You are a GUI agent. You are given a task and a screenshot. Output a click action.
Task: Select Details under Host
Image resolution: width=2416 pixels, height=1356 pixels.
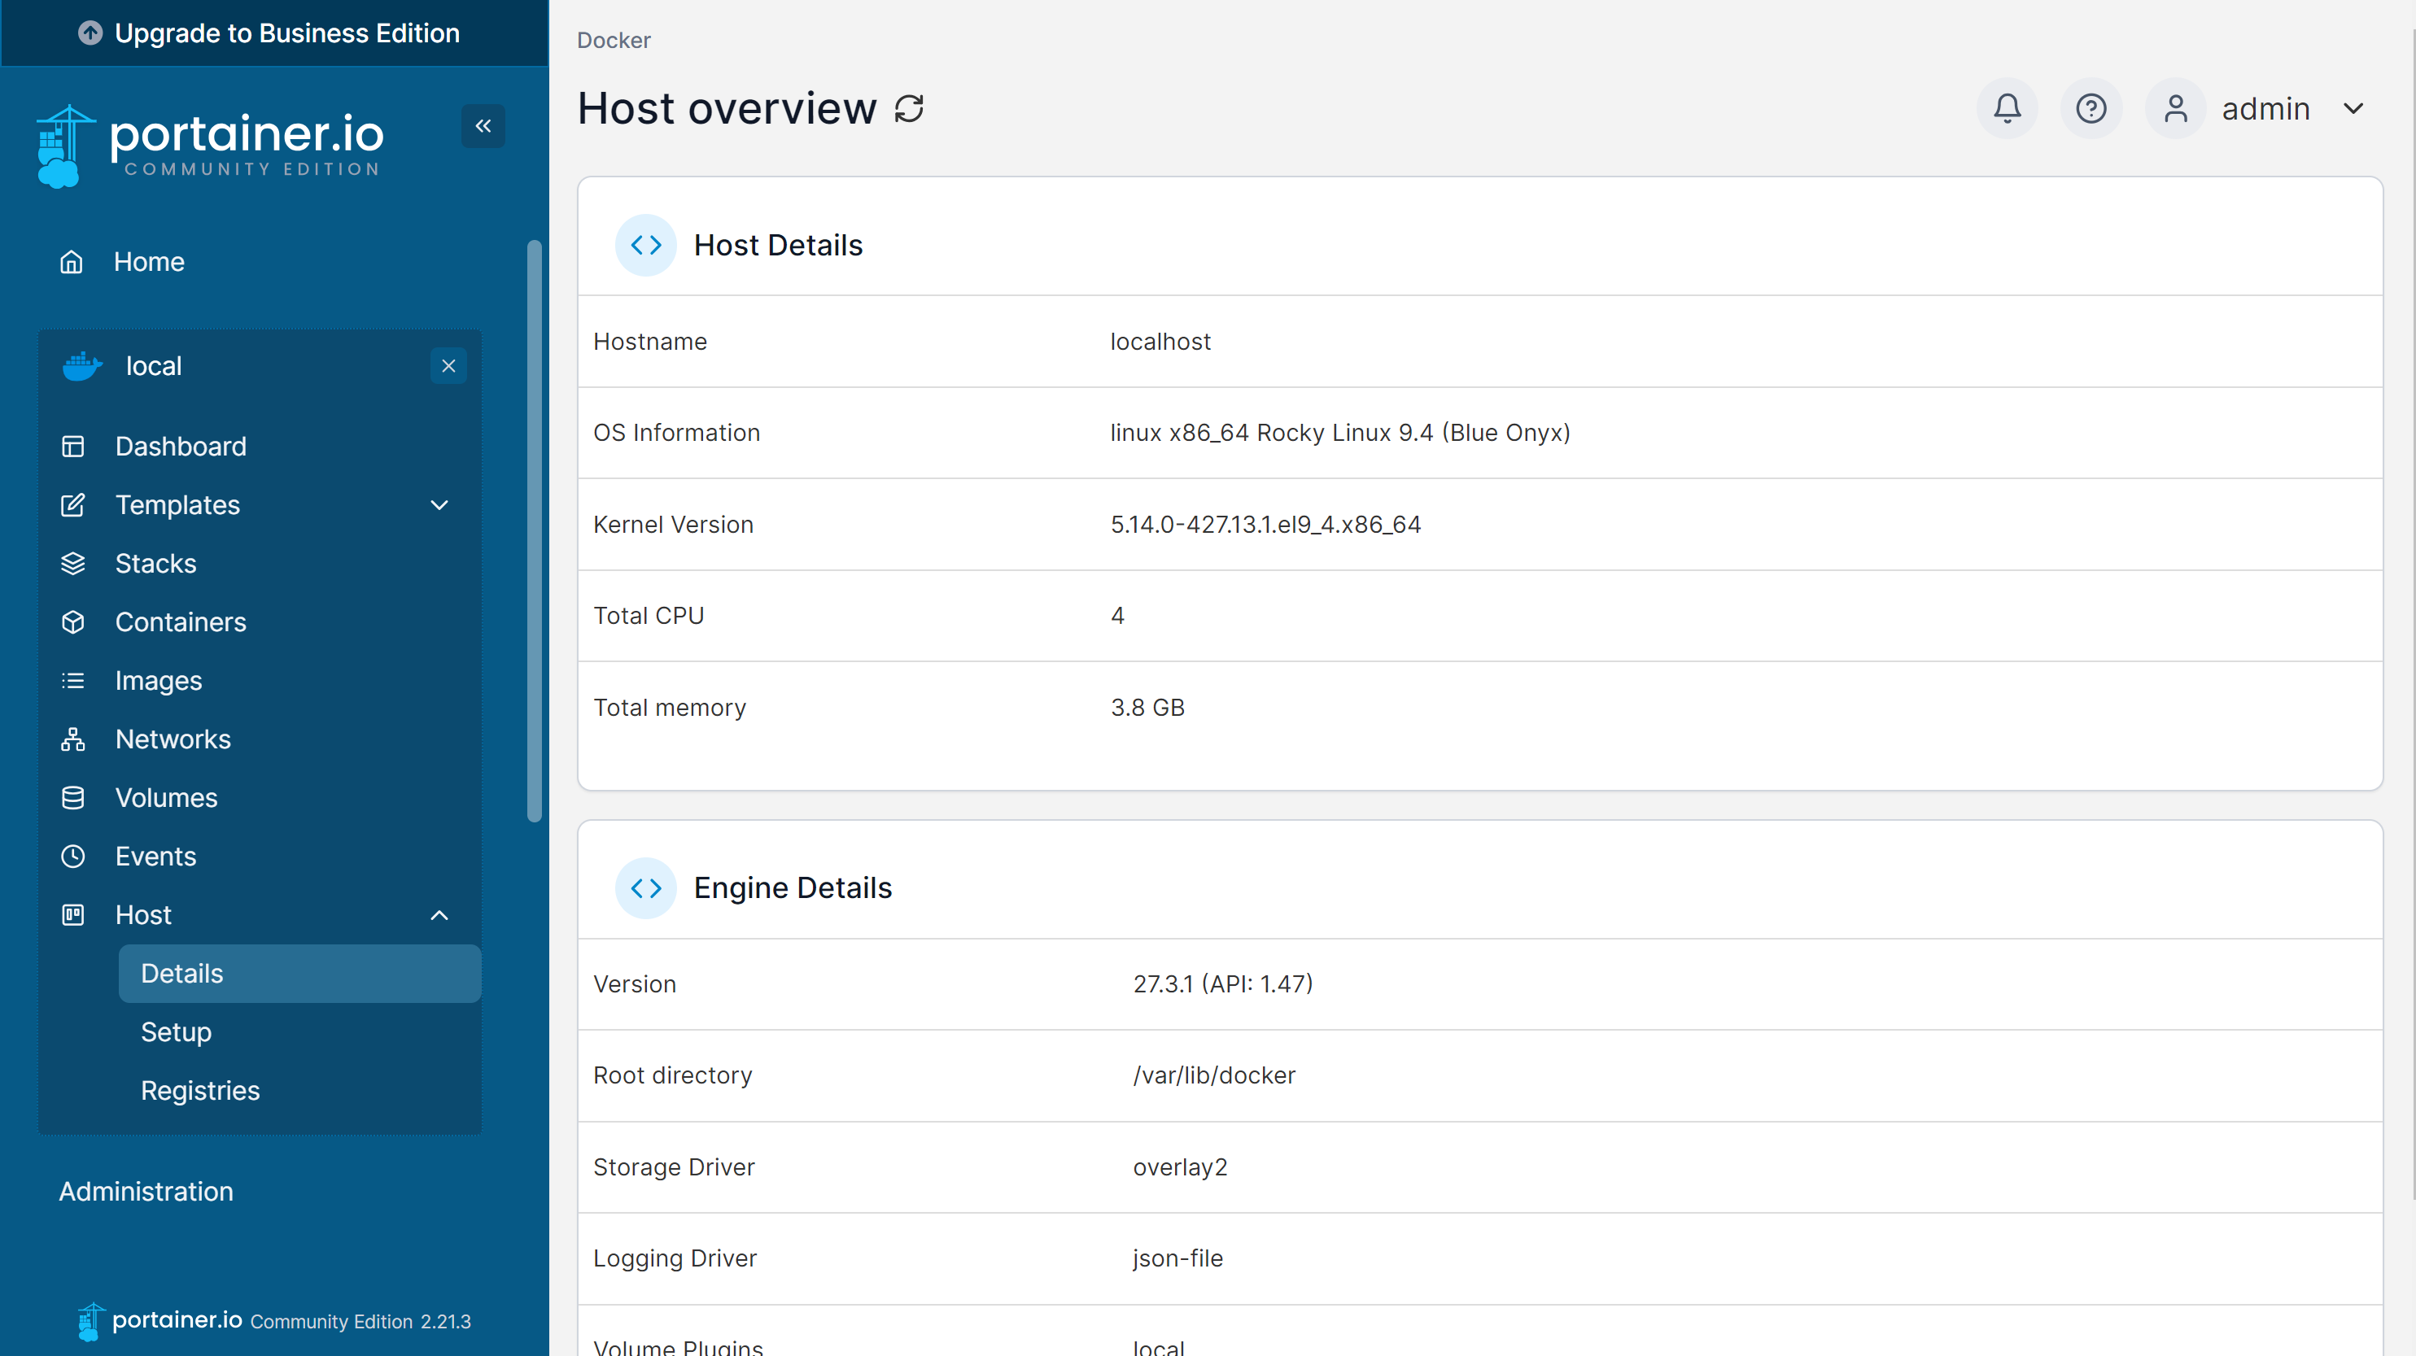tap(299, 974)
